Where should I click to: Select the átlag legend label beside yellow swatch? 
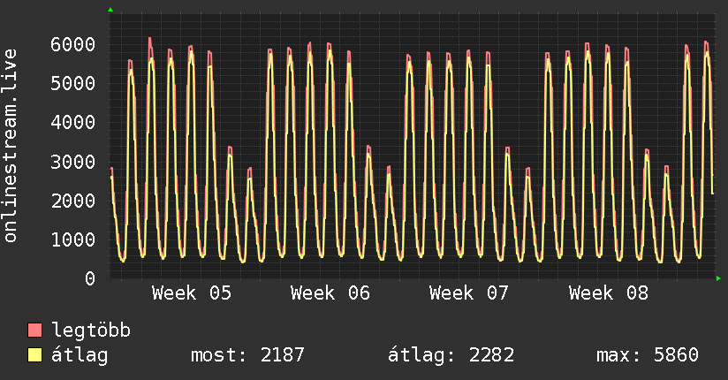80,355
